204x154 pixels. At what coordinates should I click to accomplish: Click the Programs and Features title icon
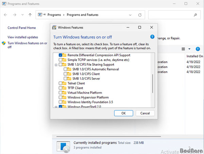(4, 4)
